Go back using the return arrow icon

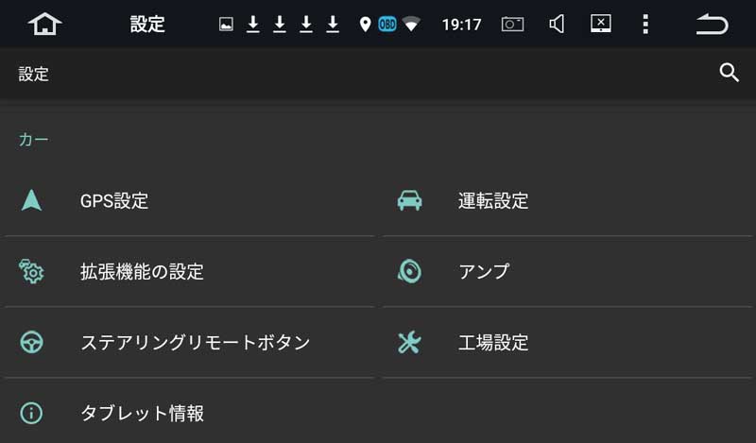click(713, 24)
